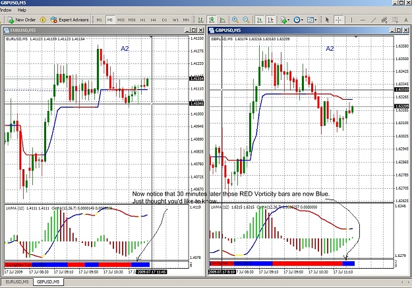Screen dimensions: 412x288
Task: Open the Window menu
Action: click(x=6, y=10)
